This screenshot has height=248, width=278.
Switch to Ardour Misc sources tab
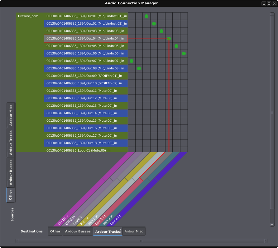(11, 115)
